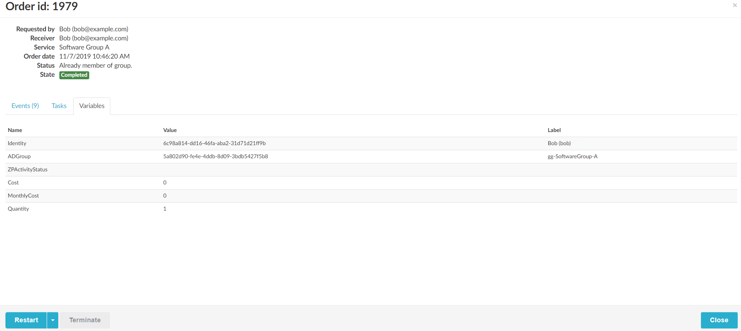Viewport: 741px width, 331px height.
Task: Click the gg-SoftwareGroup-A label
Action: 572,156
